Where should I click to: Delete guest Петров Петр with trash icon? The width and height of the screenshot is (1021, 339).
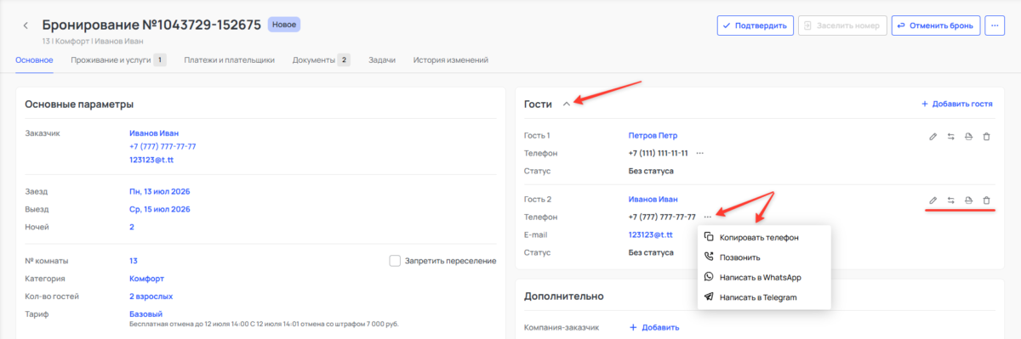tap(986, 136)
